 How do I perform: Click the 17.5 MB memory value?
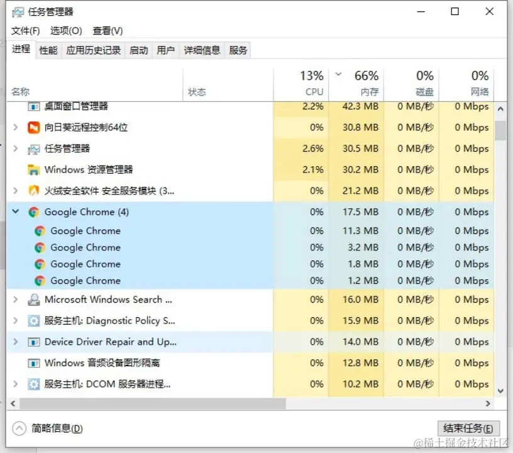(360, 212)
